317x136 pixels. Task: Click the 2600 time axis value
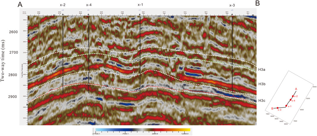tap(13, 32)
